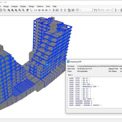The height and width of the screenshot is (122, 122).
Task: Open the Options menu
Action: pos(40,7)
